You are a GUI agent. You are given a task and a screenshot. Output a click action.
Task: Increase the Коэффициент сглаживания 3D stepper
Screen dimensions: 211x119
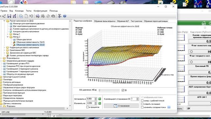coord(137,98)
